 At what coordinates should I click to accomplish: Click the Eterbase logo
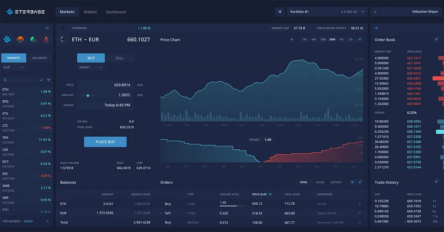pyautogui.click(x=25, y=12)
